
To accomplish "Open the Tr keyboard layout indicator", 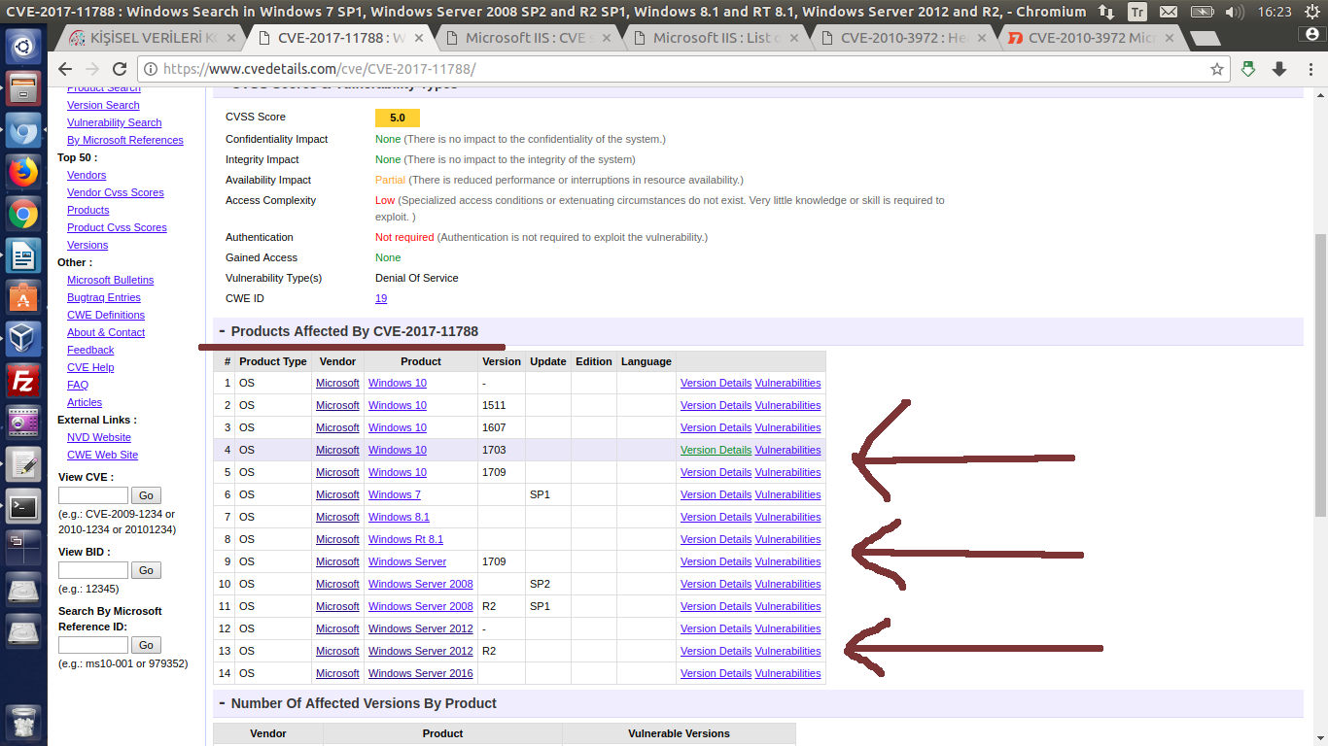I will (1137, 12).
